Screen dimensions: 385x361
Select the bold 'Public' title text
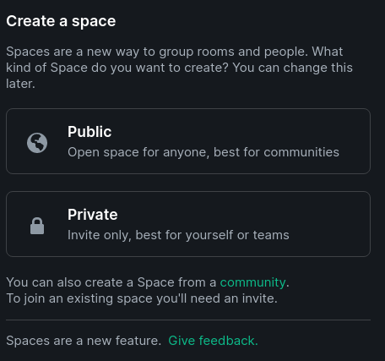click(89, 132)
